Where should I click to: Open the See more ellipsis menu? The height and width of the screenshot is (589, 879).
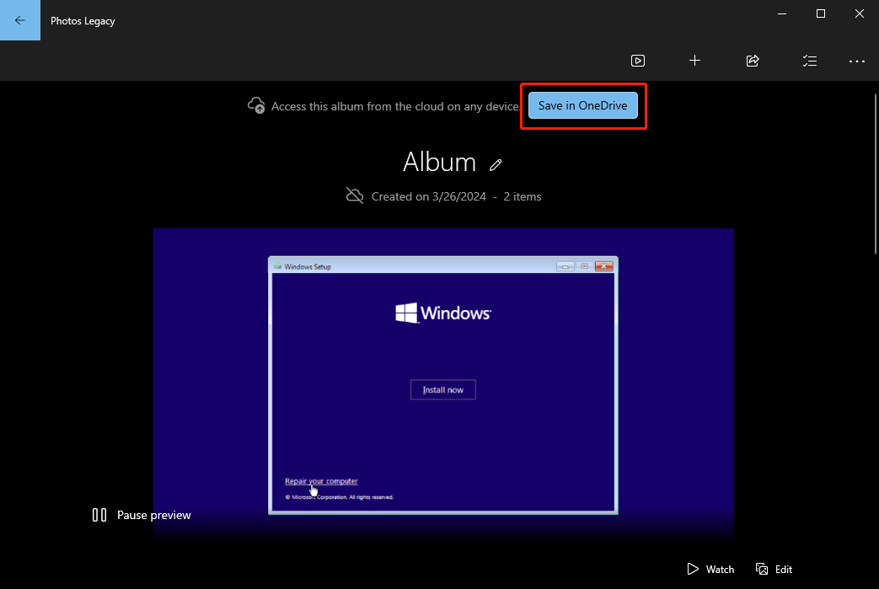pos(857,61)
